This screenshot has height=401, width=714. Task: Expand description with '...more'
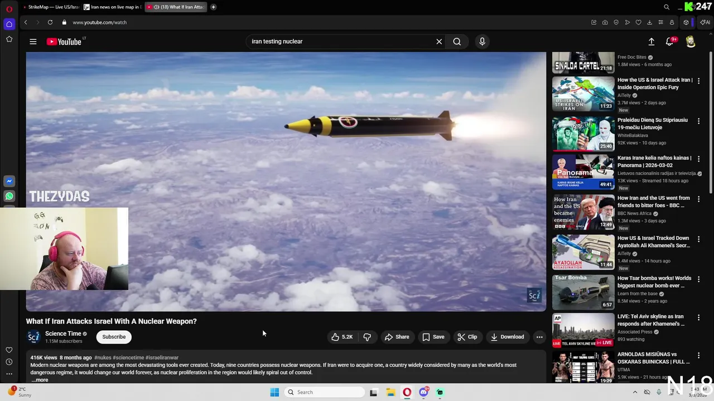click(x=40, y=380)
